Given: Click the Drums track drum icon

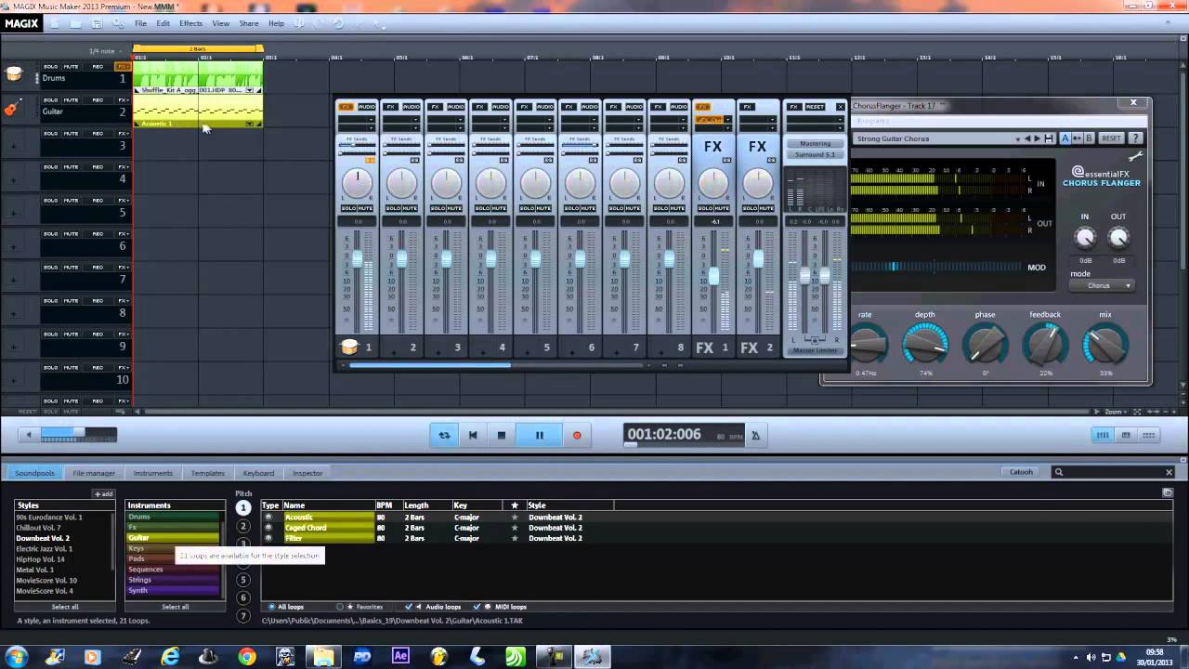Looking at the screenshot, I should click(13, 75).
